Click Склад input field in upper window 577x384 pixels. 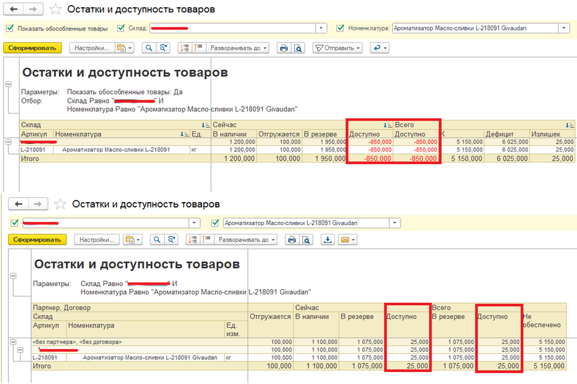point(233,28)
